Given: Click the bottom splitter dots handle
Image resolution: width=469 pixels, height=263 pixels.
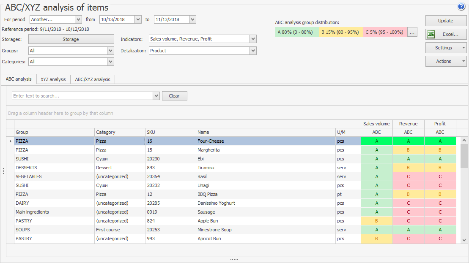Looking at the screenshot, I should (x=234, y=260).
